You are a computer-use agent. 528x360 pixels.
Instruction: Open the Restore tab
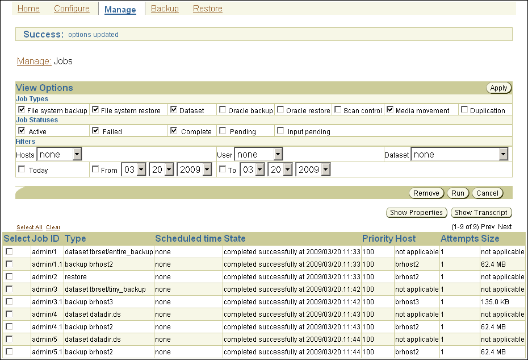pos(207,9)
